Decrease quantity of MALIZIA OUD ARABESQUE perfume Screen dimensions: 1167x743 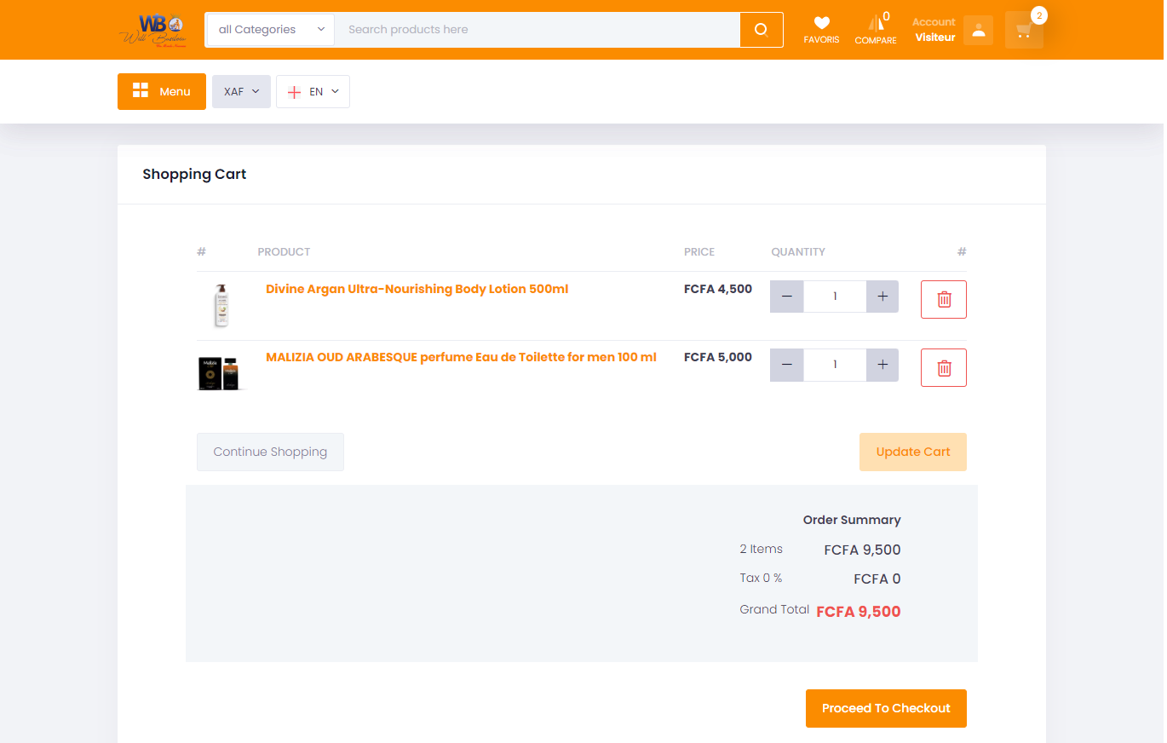[786, 365]
